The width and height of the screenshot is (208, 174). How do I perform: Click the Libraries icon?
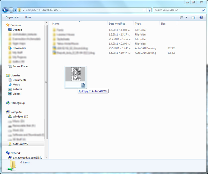tap(8, 75)
